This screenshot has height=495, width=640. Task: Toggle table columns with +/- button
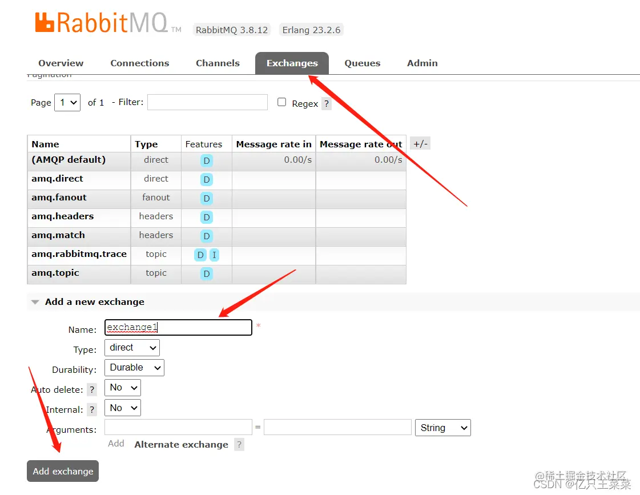[x=420, y=144]
